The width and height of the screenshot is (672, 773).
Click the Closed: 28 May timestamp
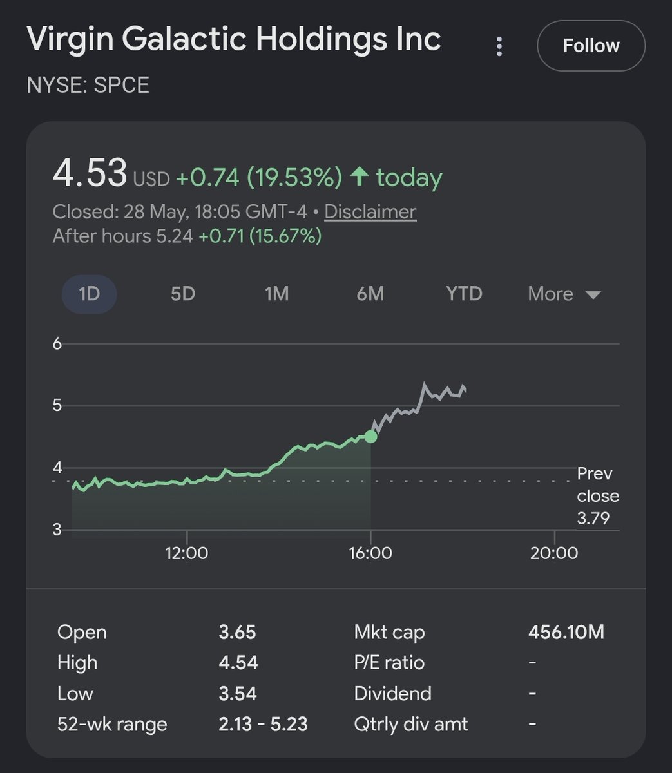pyautogui.click(x=179, y=212)
